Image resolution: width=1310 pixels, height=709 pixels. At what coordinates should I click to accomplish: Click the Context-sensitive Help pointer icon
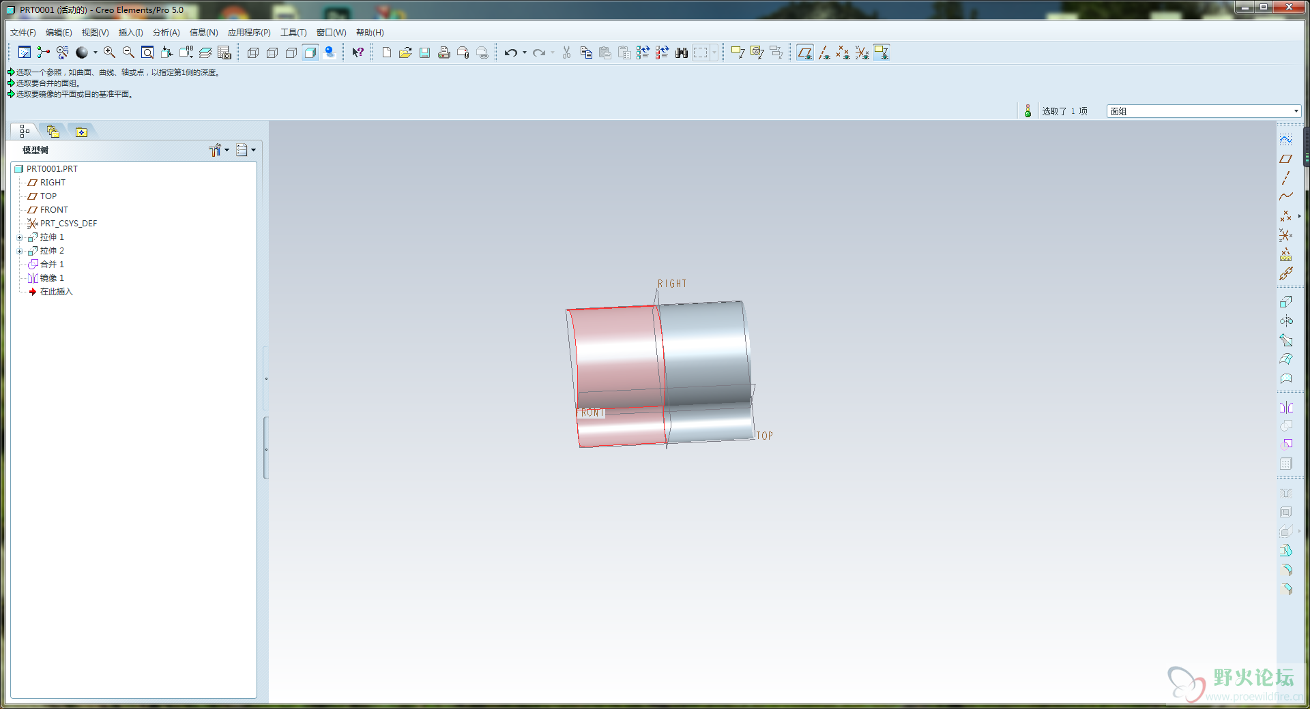pyautogui.click(x=358, y=52)
